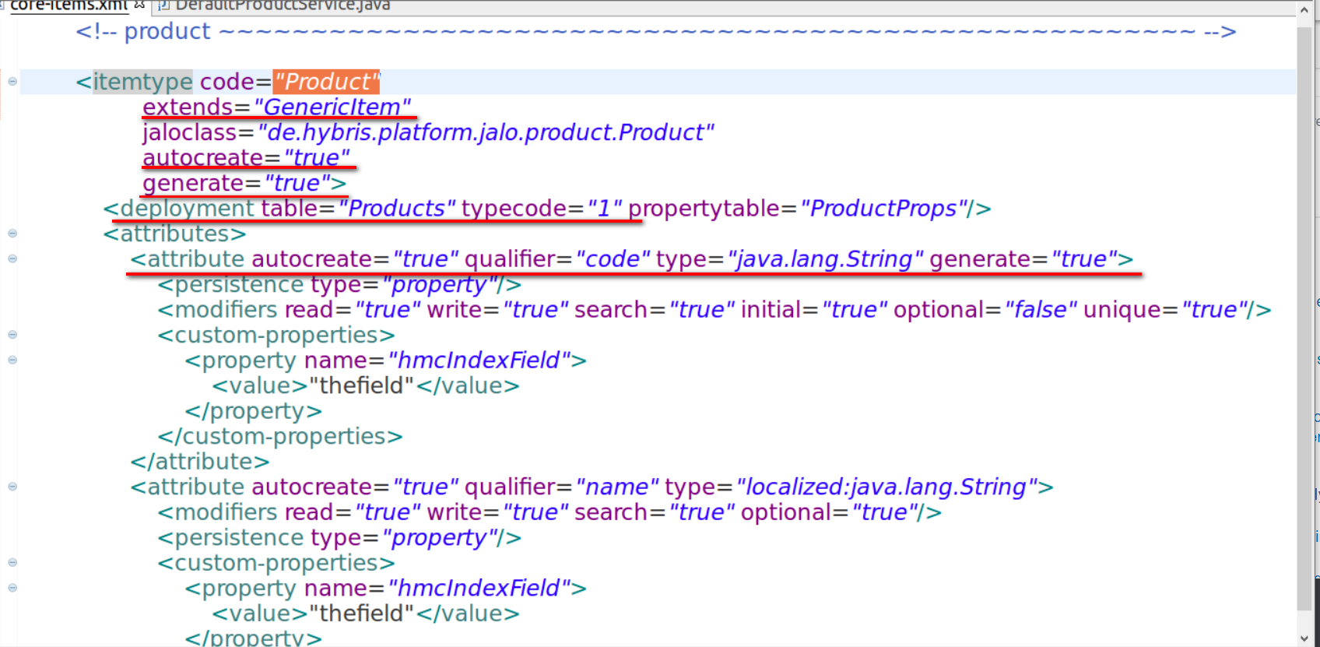Click the type="java.lang.String" attribute
1320x647 pixels.
point(790,259)
